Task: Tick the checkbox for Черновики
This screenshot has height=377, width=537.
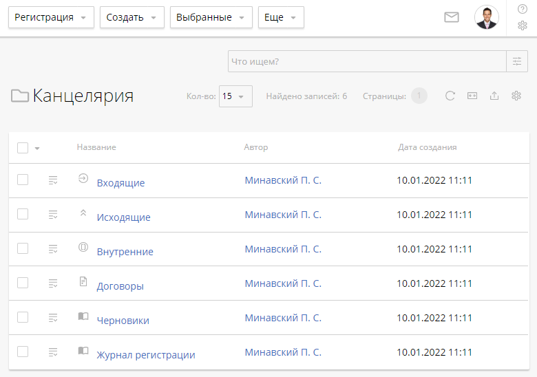Action: coord(23,317)
